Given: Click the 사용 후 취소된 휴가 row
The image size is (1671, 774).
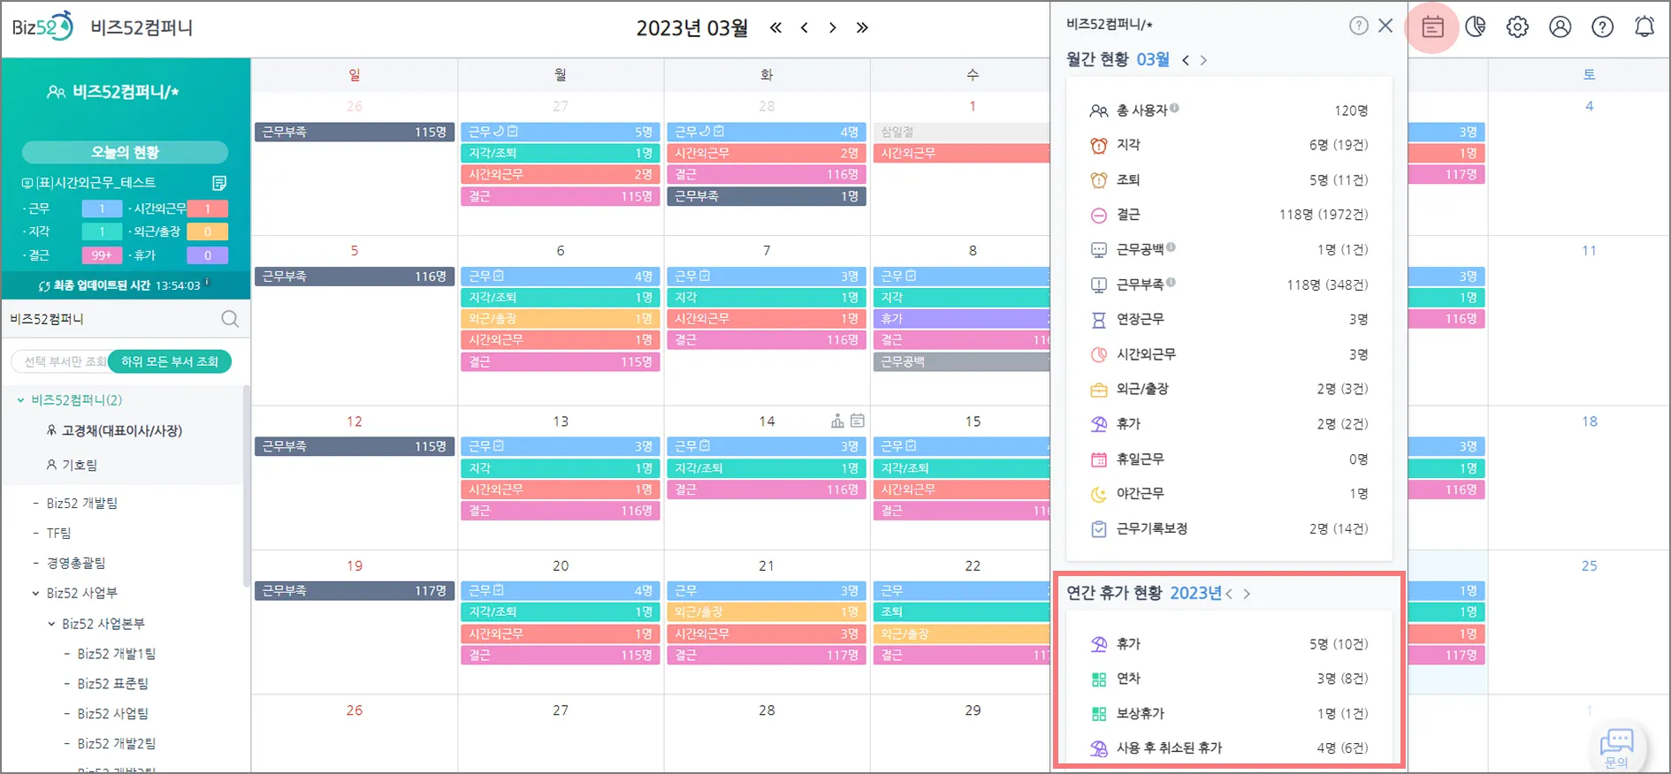Looking at the screenshot, I should pos(1229,748).
